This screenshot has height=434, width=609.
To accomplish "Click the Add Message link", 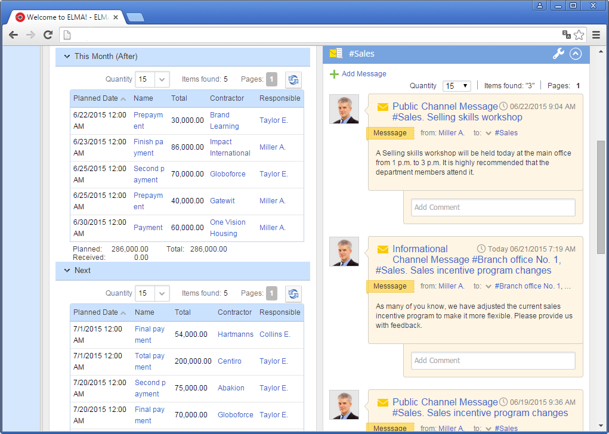I will tap(364, 74).
